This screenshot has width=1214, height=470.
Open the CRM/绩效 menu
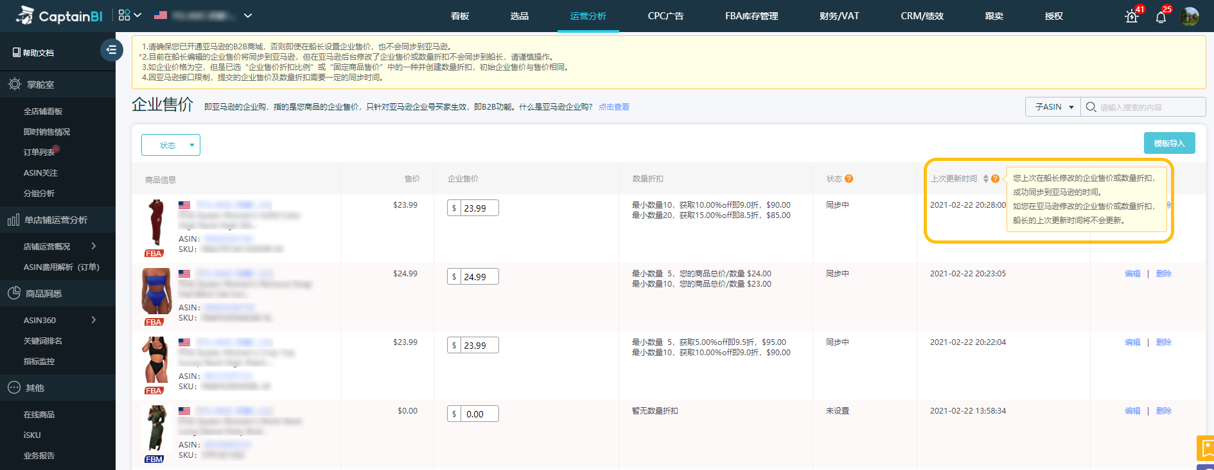tap(922, 16)
